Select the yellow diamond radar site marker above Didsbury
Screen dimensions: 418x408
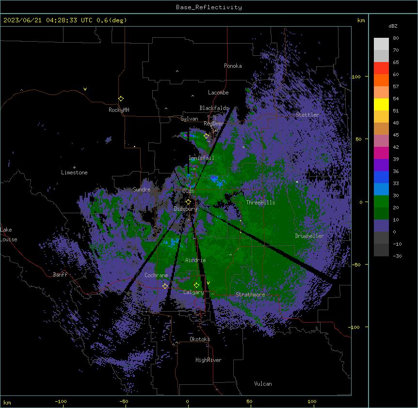click(x=188, y=202)
